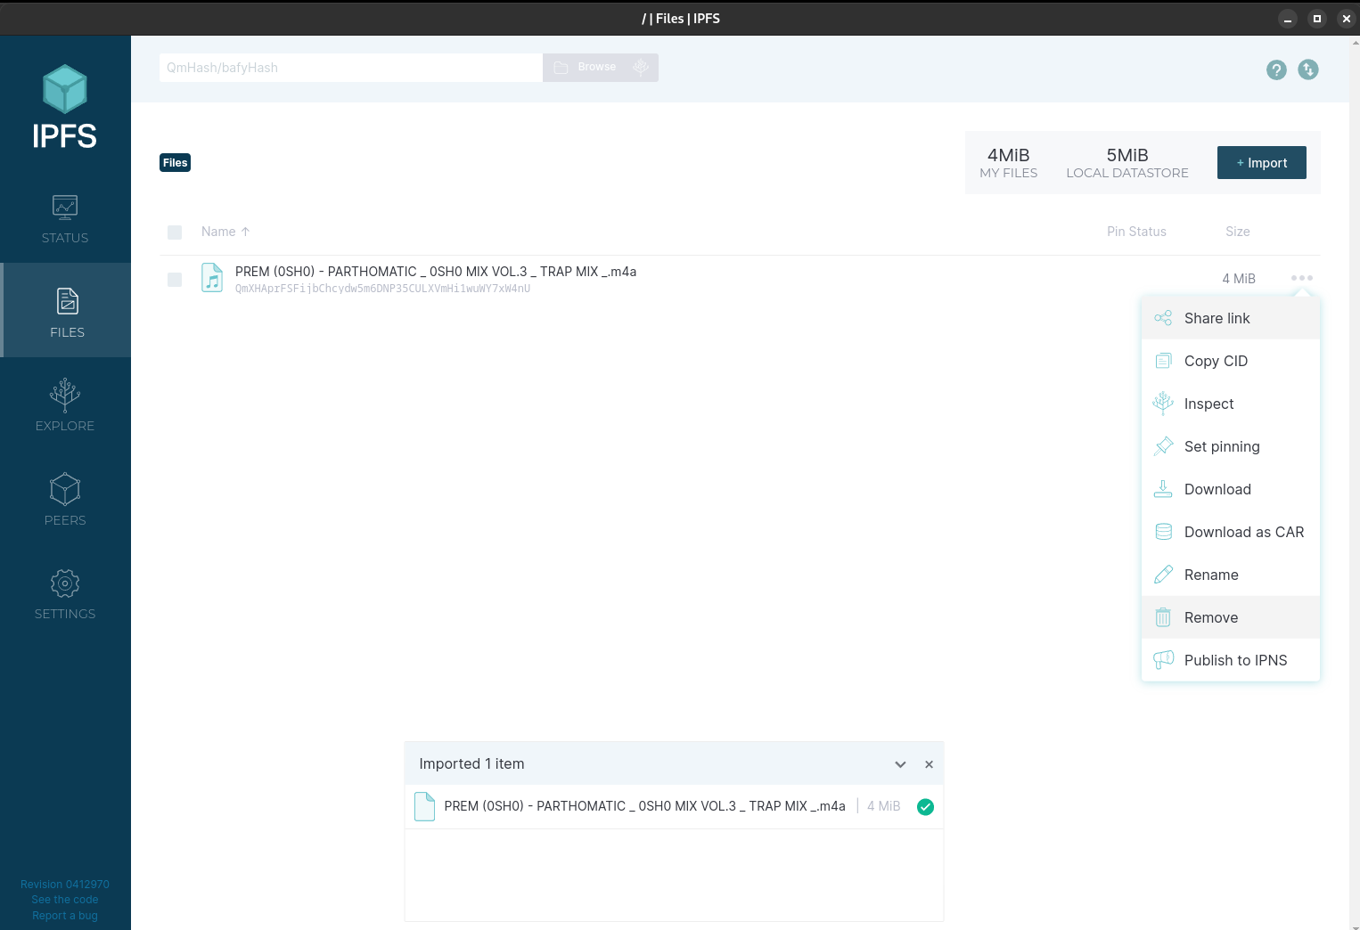The width and height of the screenshot is (1360, 930).
Task: Open the Status page from sidebar
Action: pyautogui.click(x=65, y=218)
